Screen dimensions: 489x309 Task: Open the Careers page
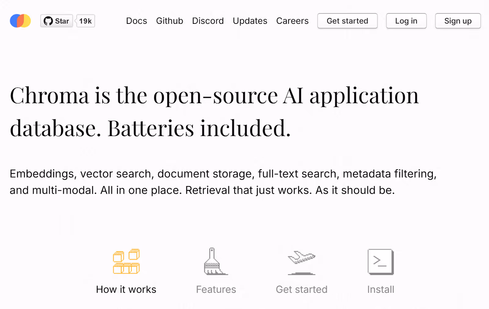click(292, 21)
